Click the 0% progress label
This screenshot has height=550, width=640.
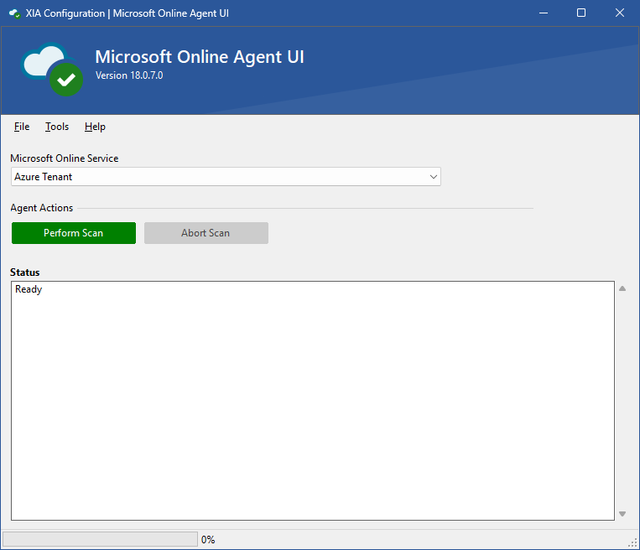pos(208,540)
